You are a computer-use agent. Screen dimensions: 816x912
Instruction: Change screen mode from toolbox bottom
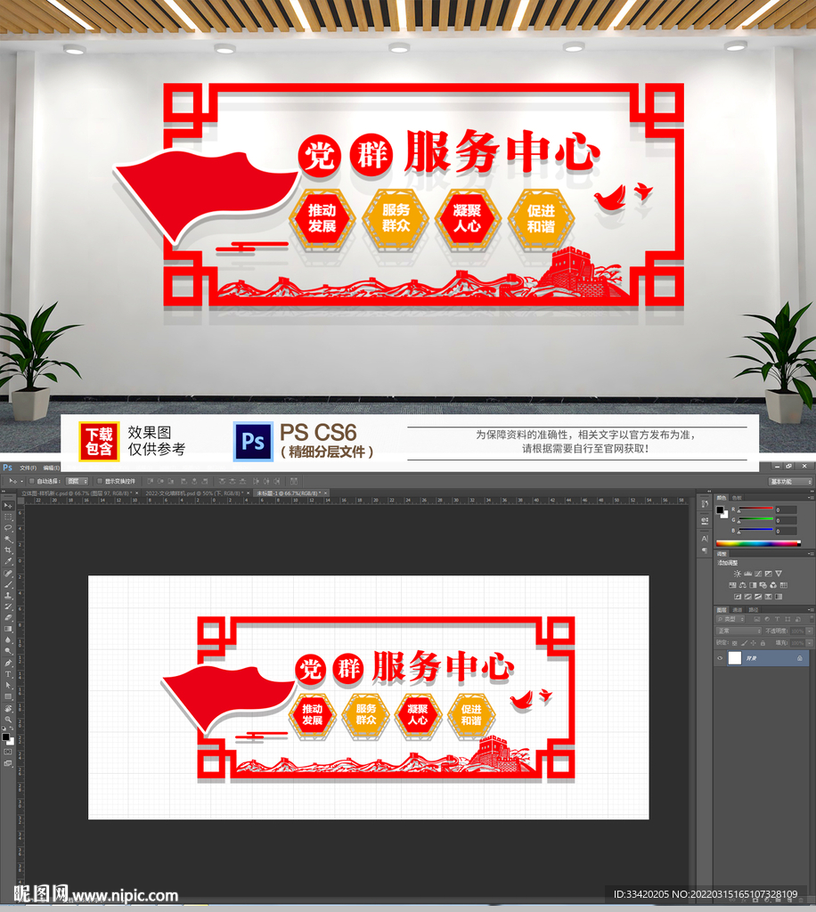coord(8,763)
